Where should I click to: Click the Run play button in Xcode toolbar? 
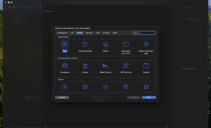(39, 2)
